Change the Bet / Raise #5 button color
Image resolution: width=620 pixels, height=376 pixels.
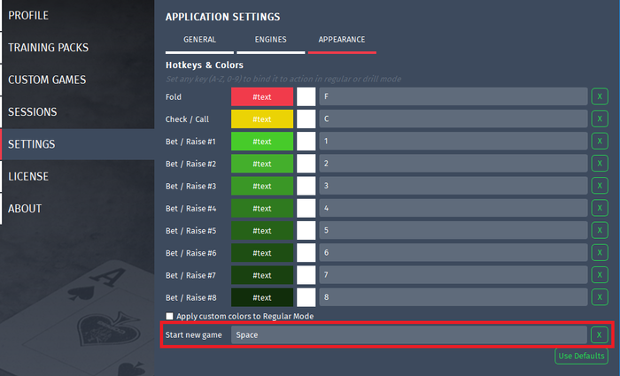click(262, 230)
